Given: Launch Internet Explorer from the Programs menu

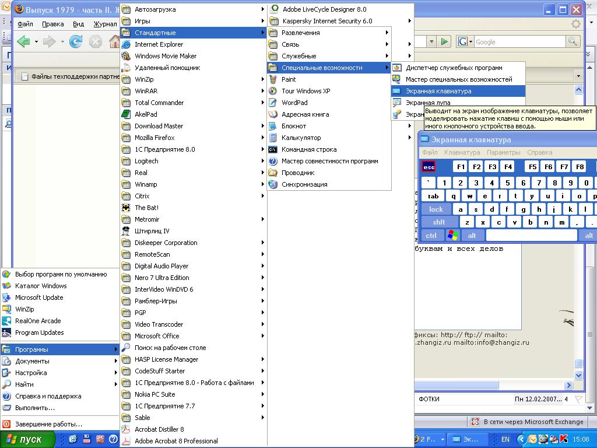Looking at the screenshot, I should pos(193,44).
